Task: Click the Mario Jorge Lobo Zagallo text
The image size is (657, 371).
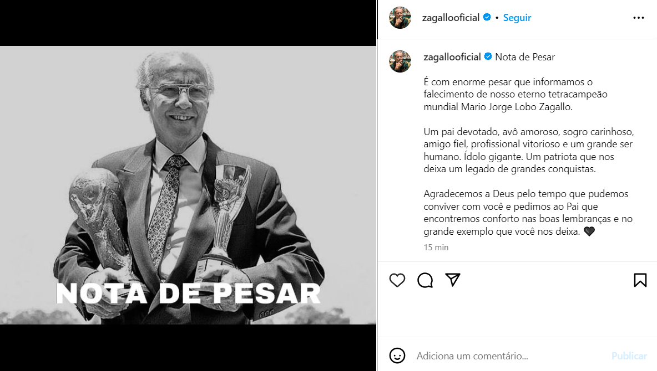Action: (517, 107)
